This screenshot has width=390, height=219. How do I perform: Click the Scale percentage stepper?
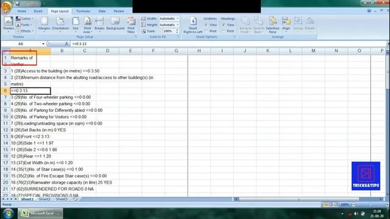pos(177,31)
